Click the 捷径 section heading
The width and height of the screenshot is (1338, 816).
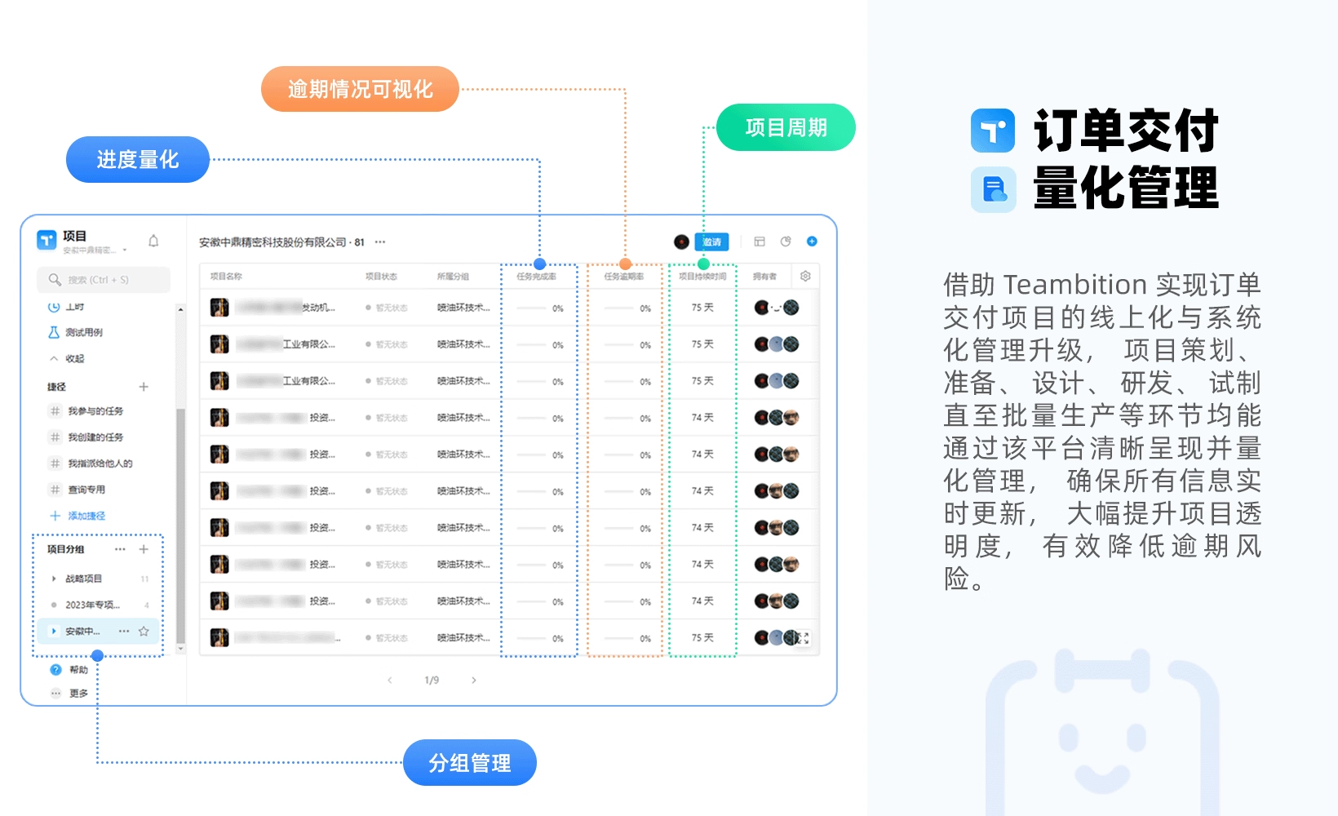pos(56,387)
